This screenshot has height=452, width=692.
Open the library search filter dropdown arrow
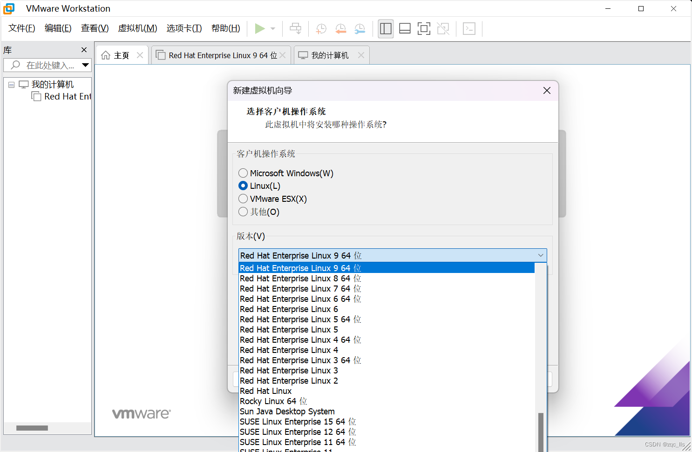tap(85, 65)
